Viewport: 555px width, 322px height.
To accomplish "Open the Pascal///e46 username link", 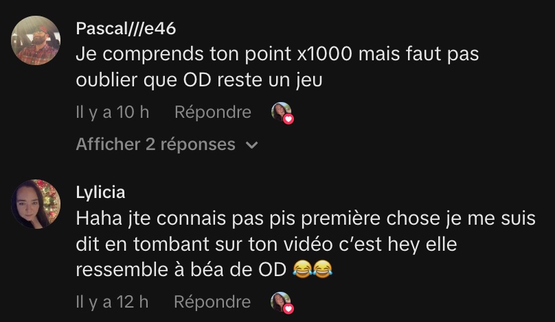I will pyautogui.click(x=126, y=28).
